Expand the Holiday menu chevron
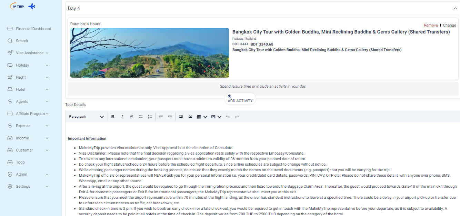460x216 pixels. point(47,65)
